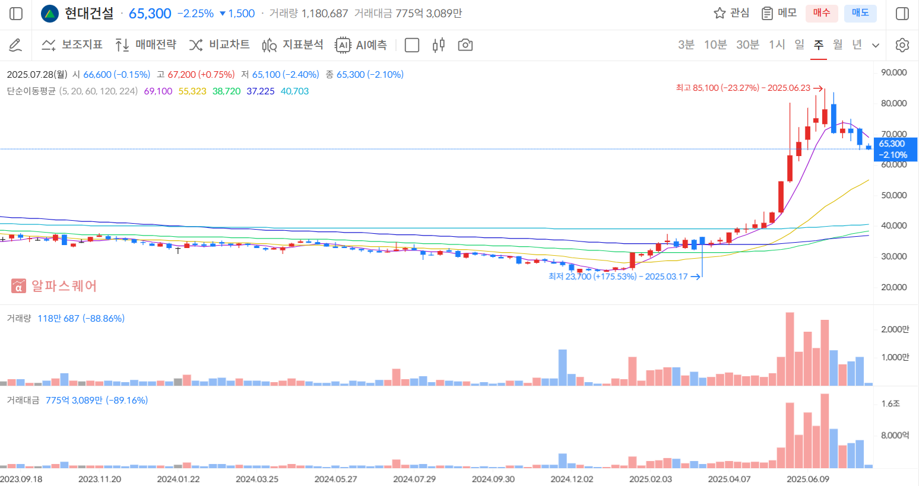The height and width of the screenshot is (486, 919).
Task: Click the 20-period MA value 55,323
Action: tap(192, 91)
